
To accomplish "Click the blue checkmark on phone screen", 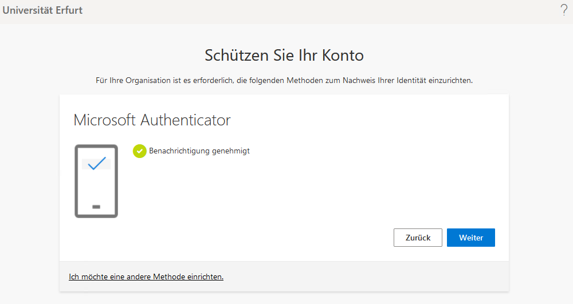I will pyautogui.click(x=96, y=164).
